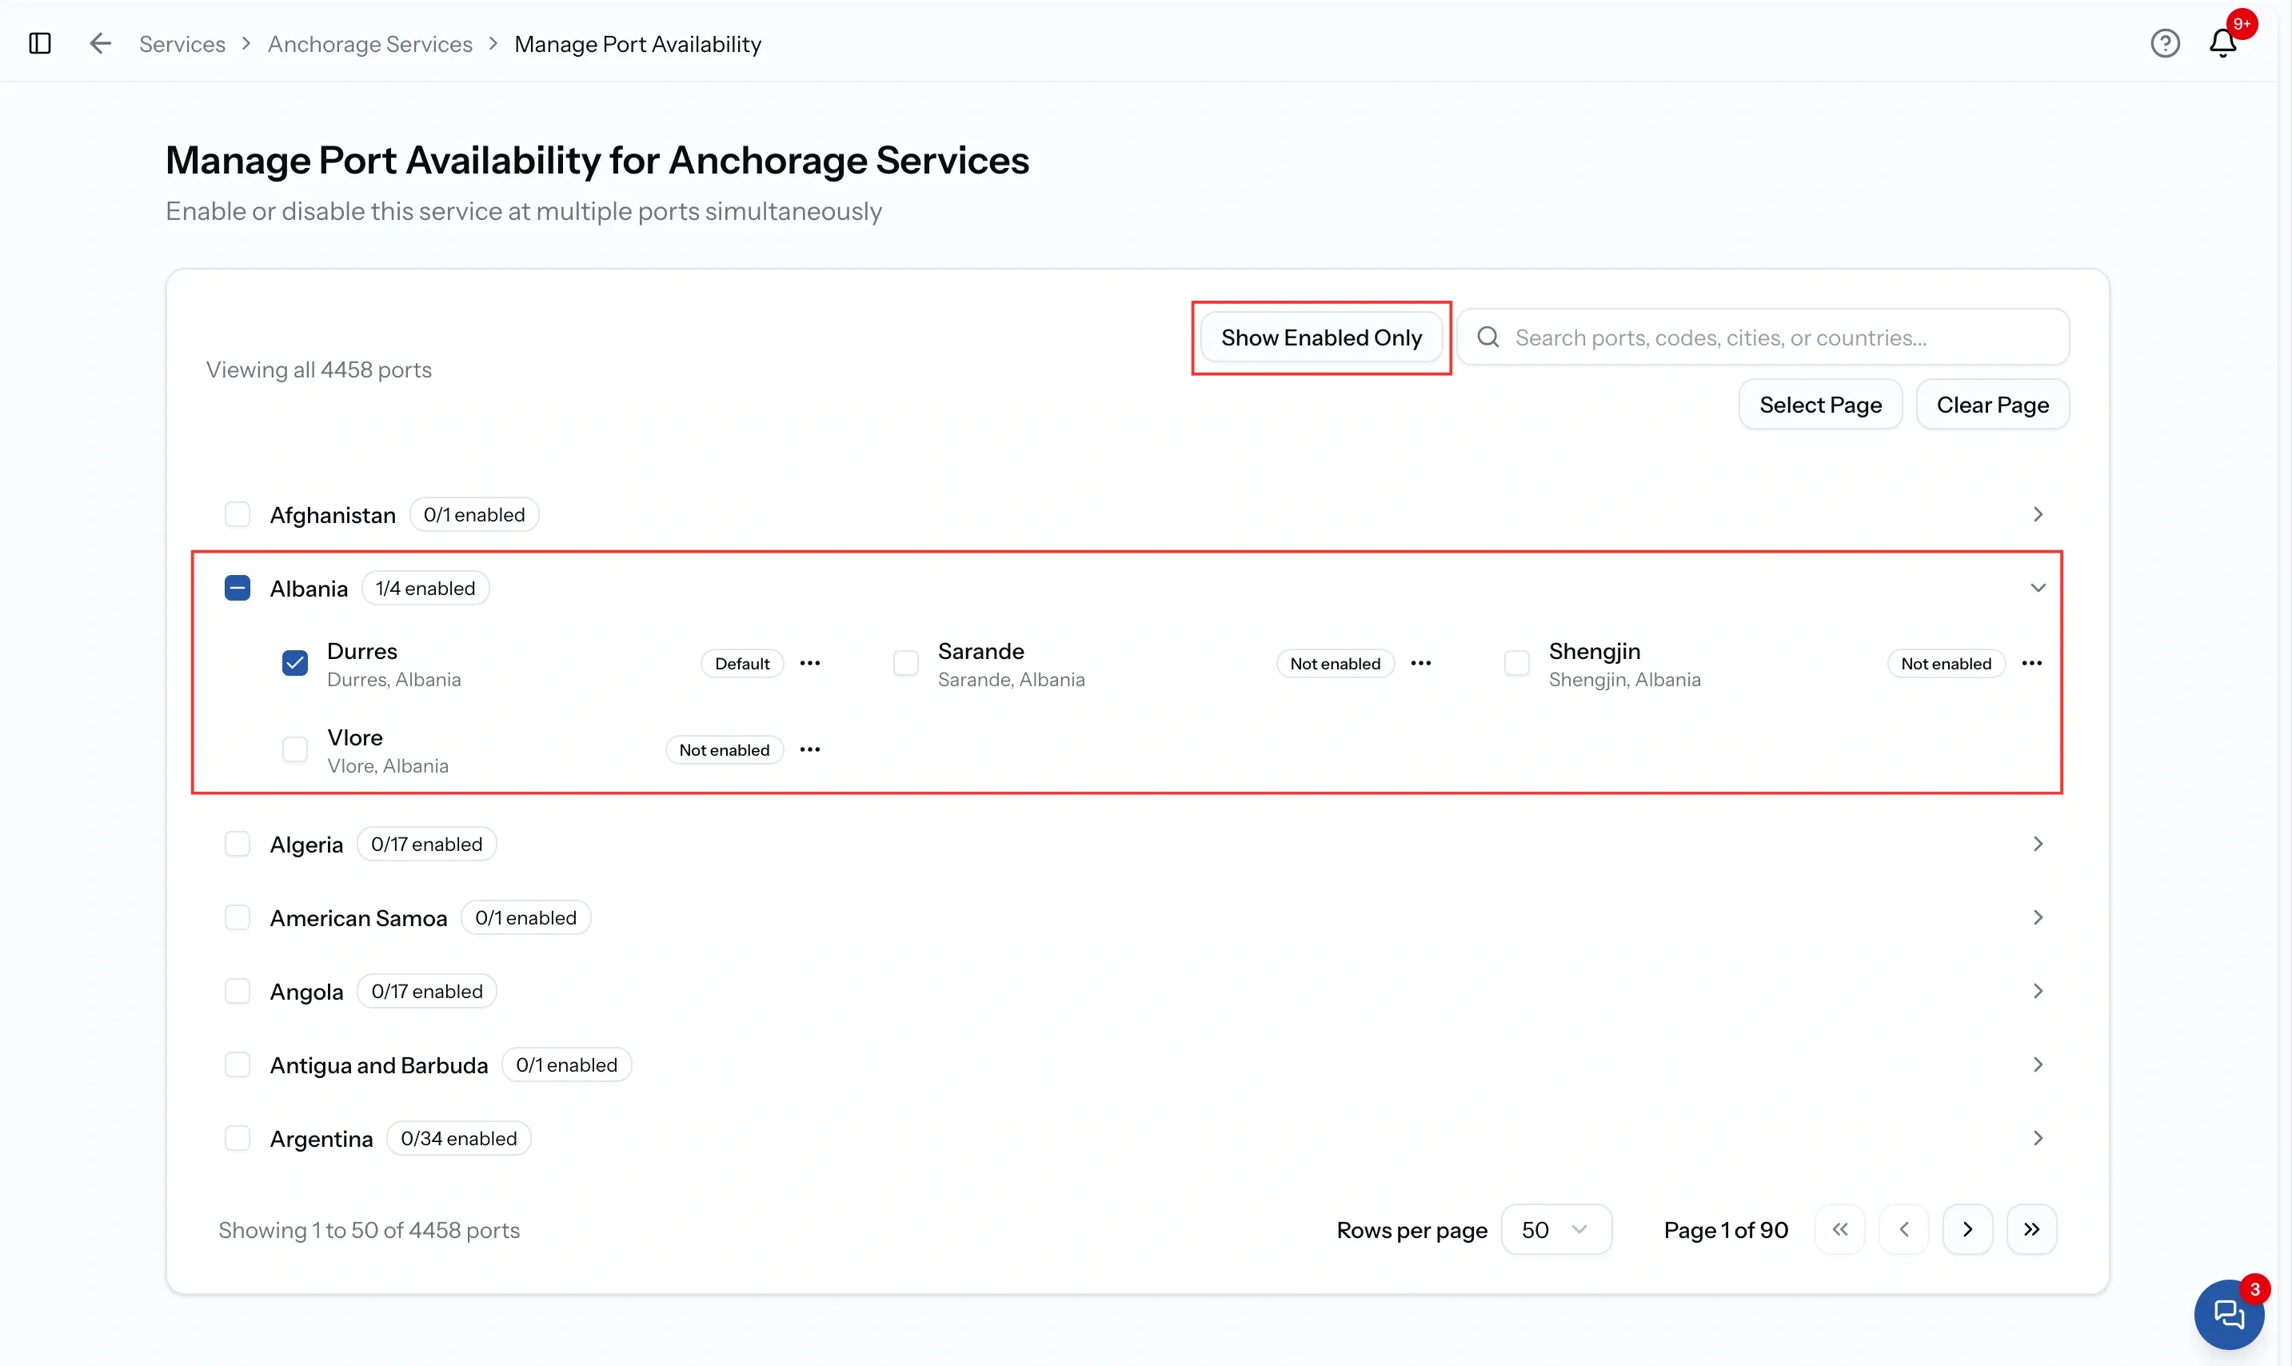Open the Vlore port options menu

pos(810,749)
